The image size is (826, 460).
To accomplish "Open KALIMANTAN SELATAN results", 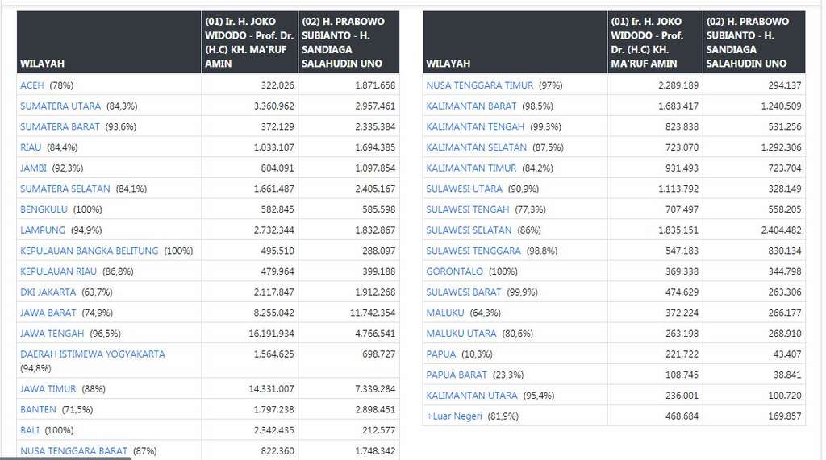I will [477, 147].
